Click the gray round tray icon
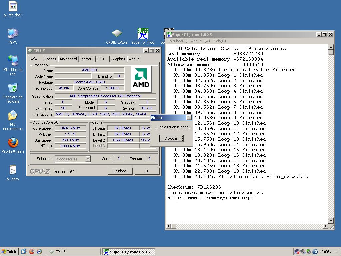341x256 pixels. coord(302,252)
